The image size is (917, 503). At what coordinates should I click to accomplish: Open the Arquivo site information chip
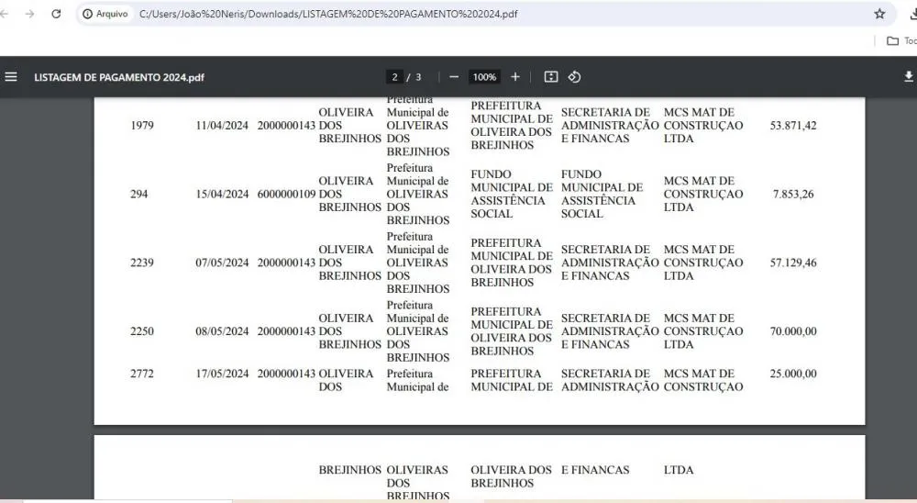[105, 14]
